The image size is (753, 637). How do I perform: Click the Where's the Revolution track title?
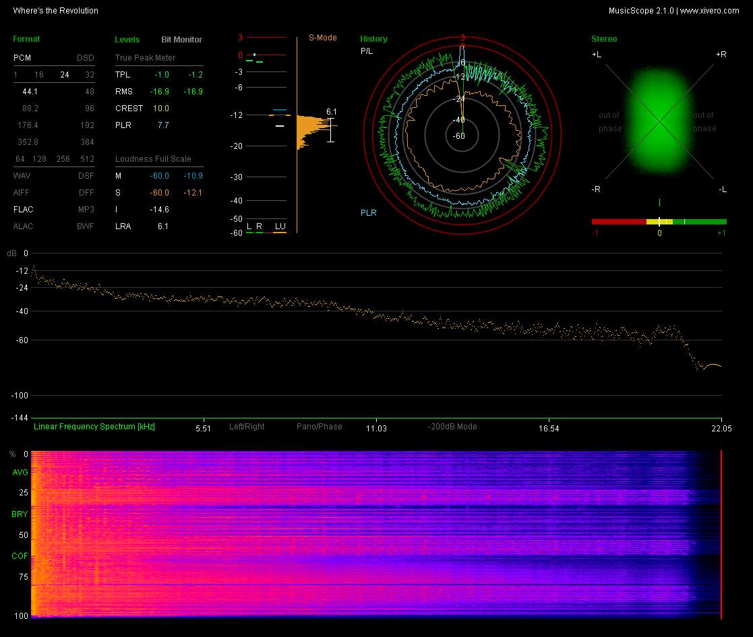(55, 11)
